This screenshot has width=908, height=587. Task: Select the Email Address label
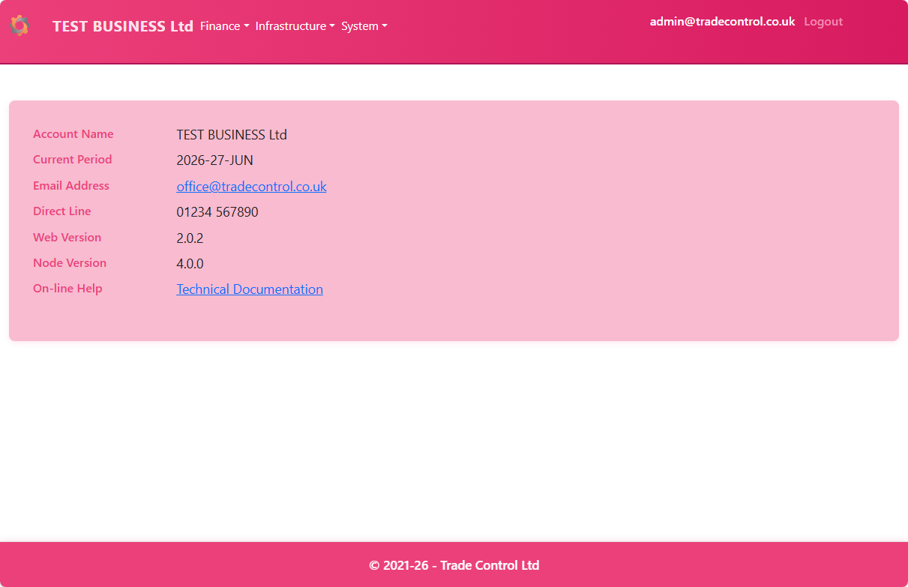pos(71,186)
